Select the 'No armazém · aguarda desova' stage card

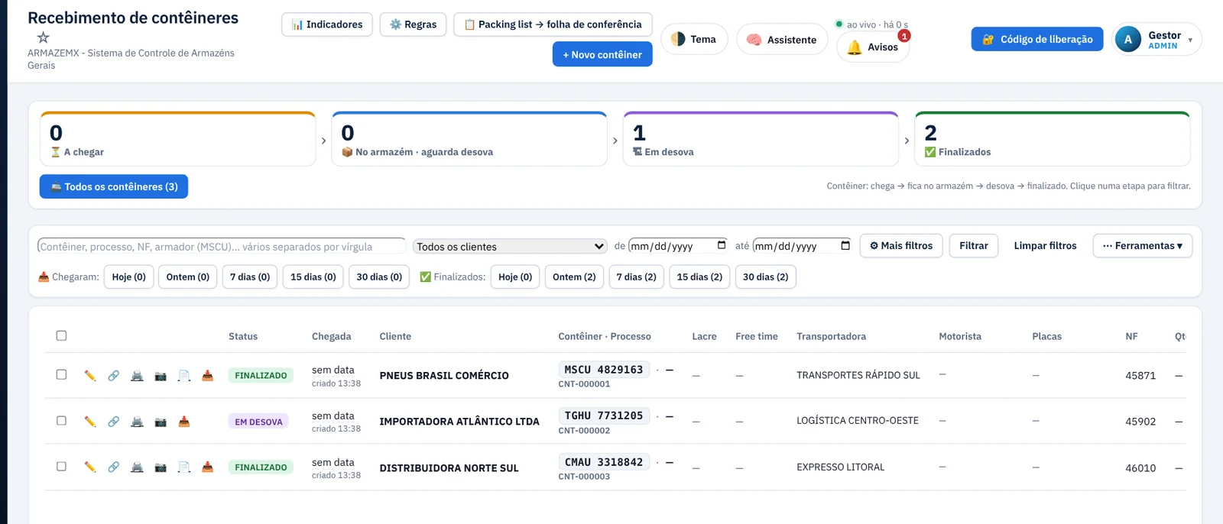click(469, 139)
